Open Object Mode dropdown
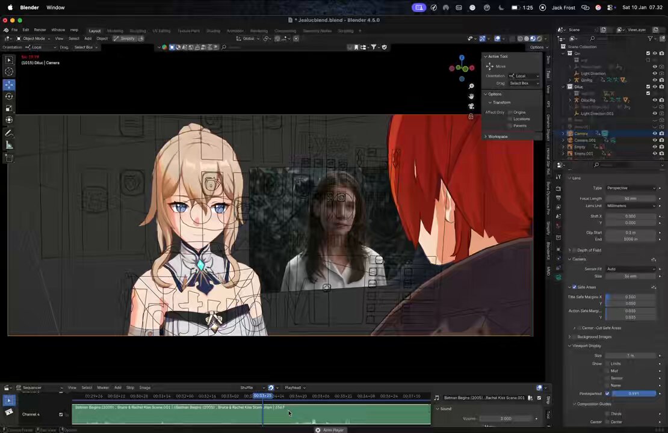 33,38
